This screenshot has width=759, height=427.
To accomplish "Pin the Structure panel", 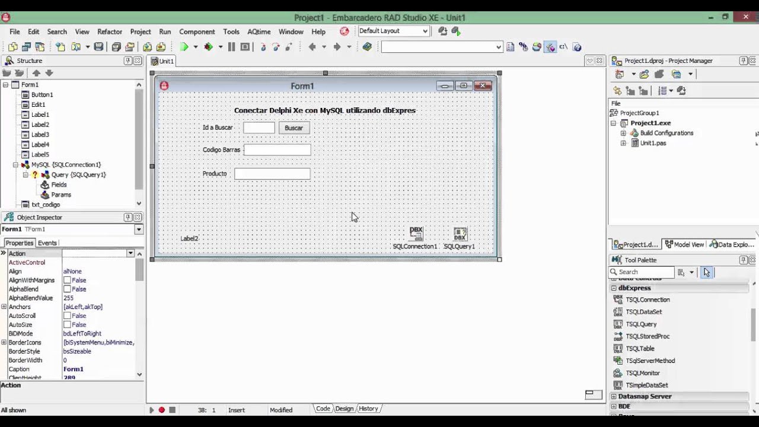I will click(x=128, y=60).
